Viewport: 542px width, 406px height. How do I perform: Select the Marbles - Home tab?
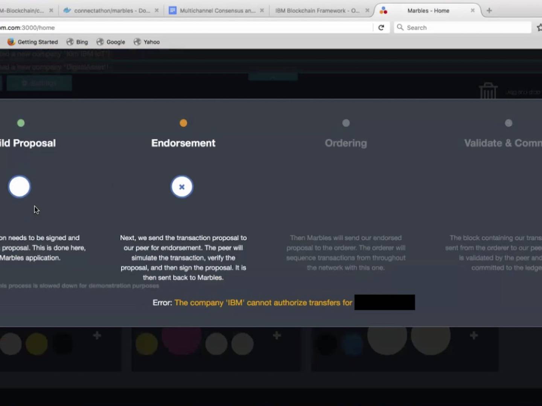point(428,11)
